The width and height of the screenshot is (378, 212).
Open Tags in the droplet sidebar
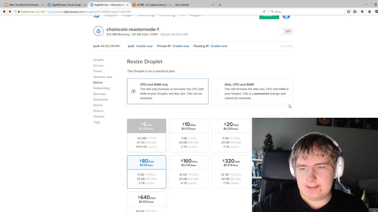tap(97, 122)
